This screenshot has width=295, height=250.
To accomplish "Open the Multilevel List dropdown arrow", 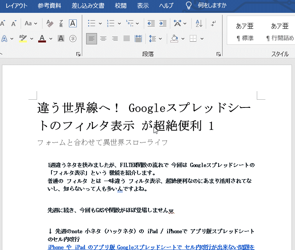I will [x=137, y=23].
